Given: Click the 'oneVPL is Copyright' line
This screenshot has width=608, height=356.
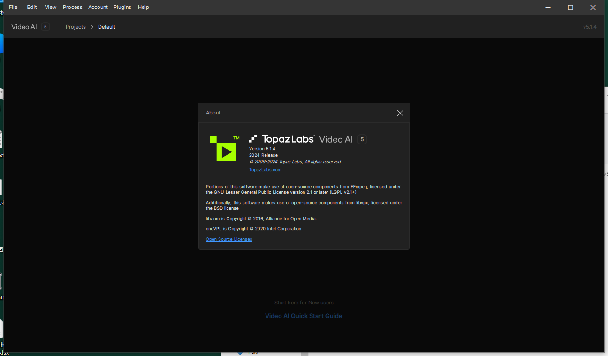Looking at the screenshot, I should point(253,229).
